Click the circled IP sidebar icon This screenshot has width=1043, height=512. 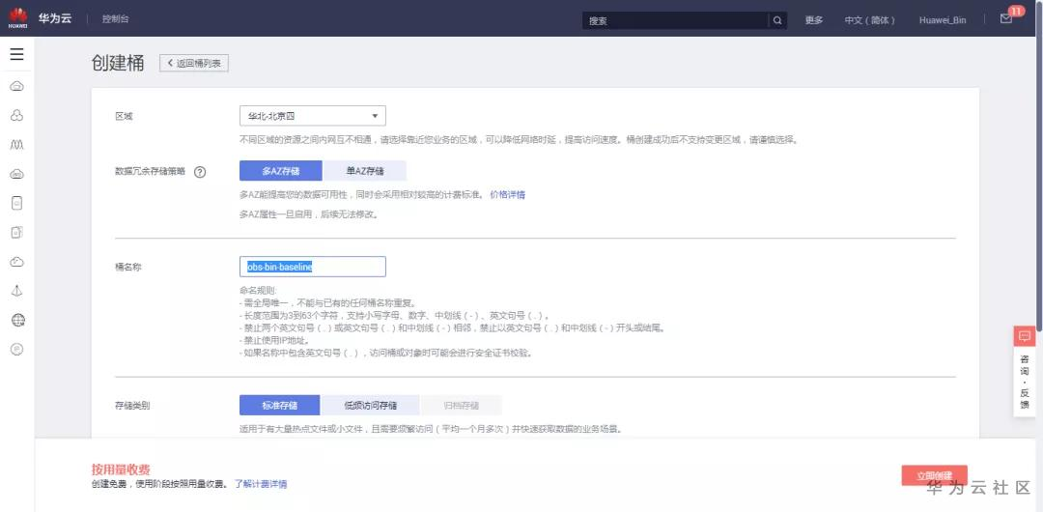point(17,350)
